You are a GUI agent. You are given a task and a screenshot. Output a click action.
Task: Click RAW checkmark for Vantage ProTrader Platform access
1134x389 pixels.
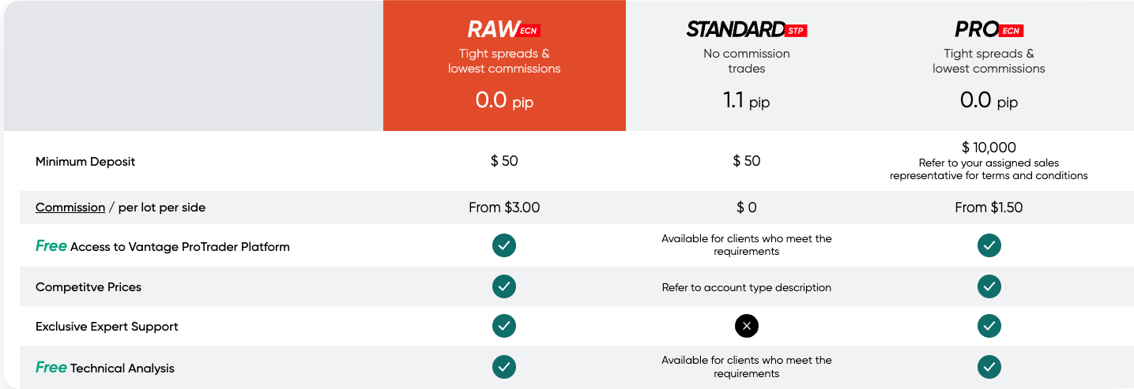504,245
